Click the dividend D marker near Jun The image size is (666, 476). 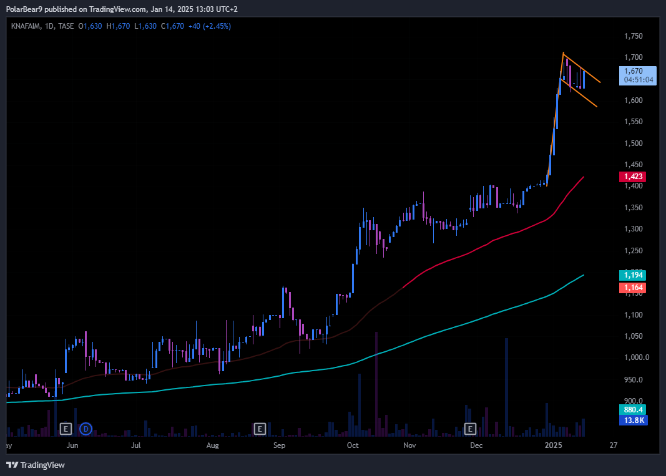coord(86,429)
